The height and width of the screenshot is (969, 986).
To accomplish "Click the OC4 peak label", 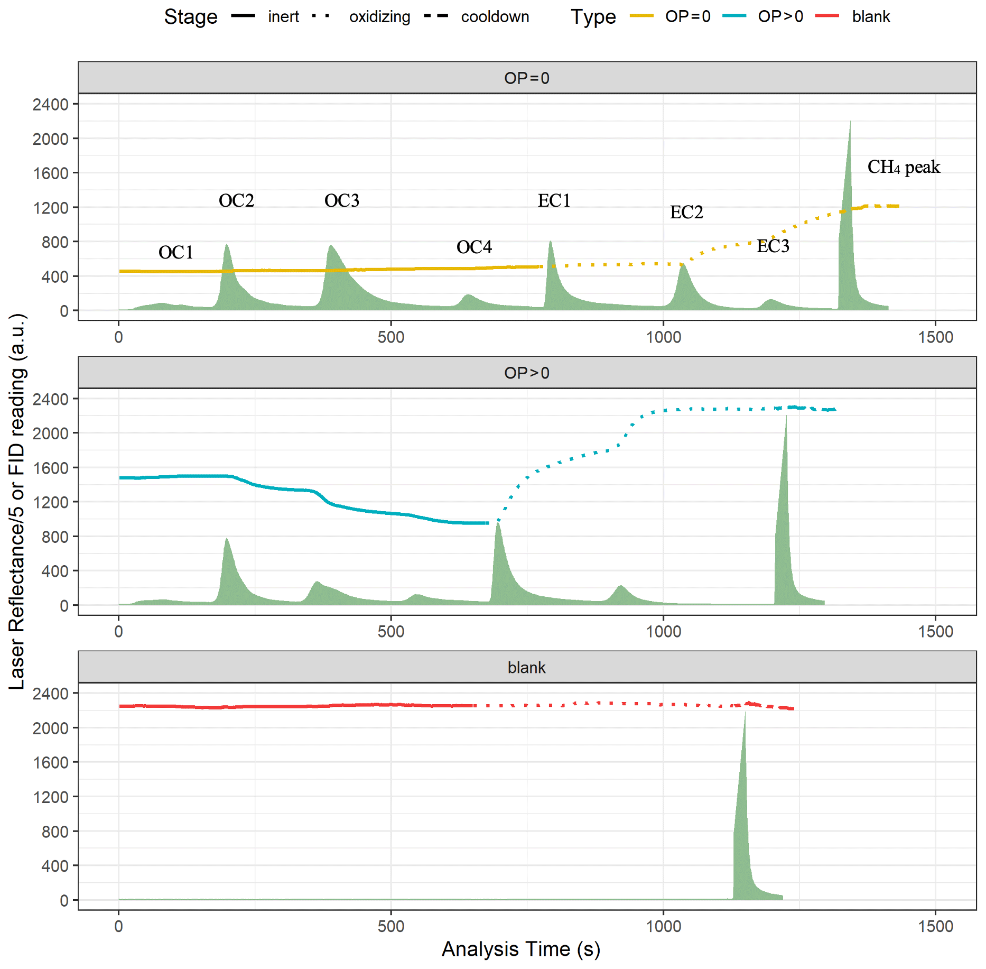I will pos(474,247).
